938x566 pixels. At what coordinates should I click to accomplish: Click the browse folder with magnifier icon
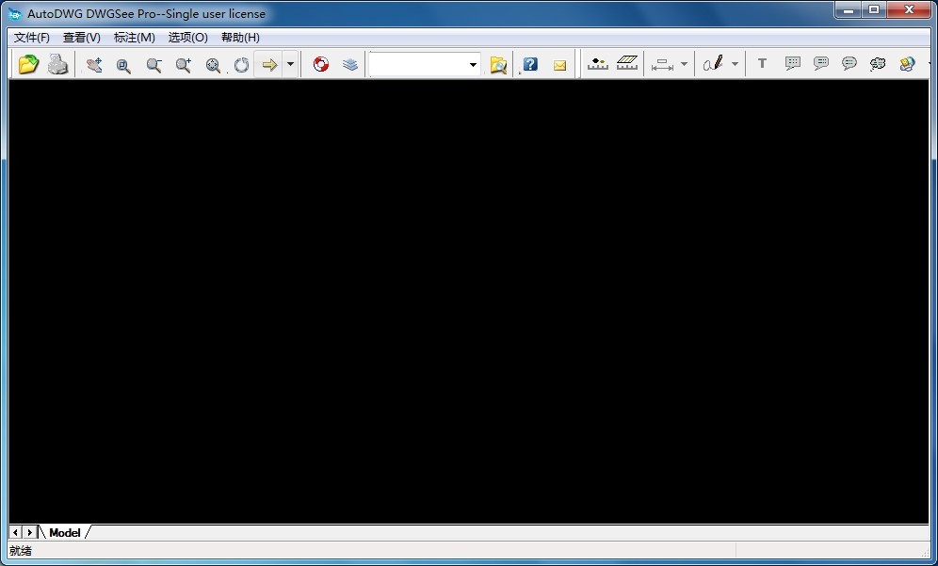point(498,64)
